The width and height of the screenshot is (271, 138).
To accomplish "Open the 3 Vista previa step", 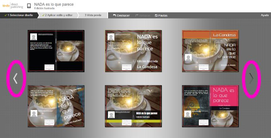I will click(x=93, y=15).
